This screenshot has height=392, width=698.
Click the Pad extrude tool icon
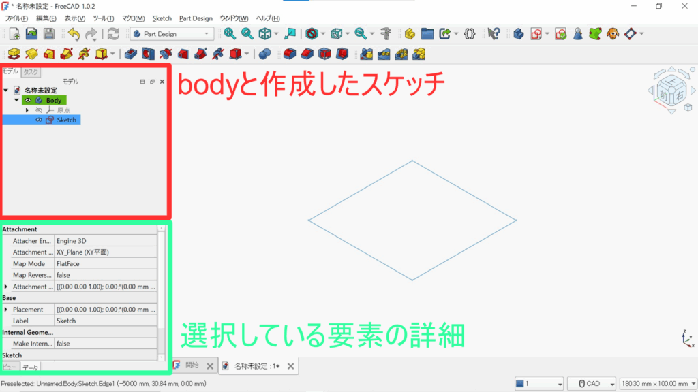pos(14,53)
